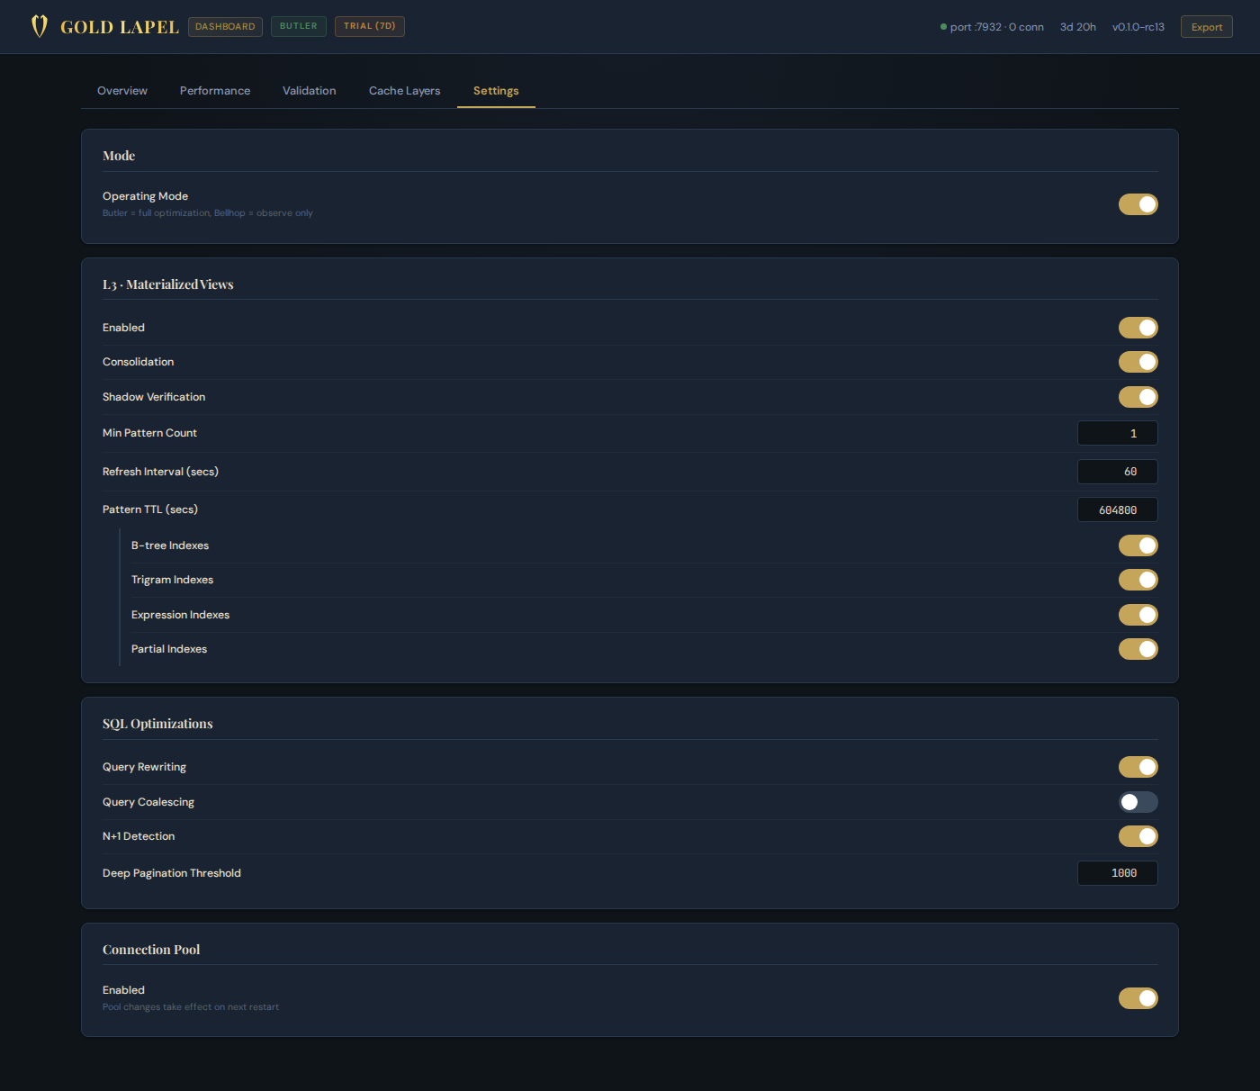Toggle the Operating Mode switch
The image size is (1260, 1091).
pyautogui.click(x=1138, y=204)
